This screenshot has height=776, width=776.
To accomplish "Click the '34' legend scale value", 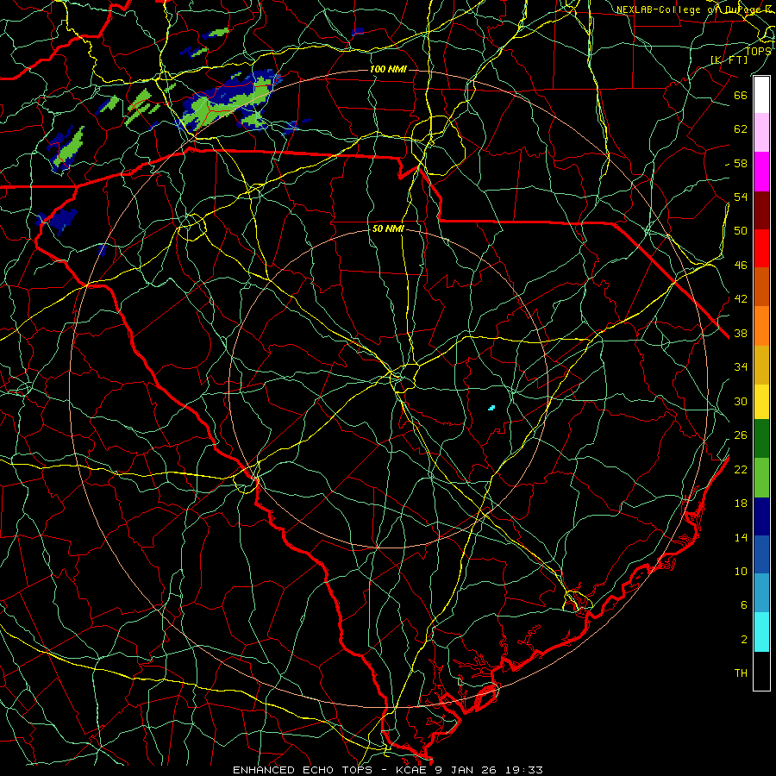I will pyautogui.click(x=741, y=366).
